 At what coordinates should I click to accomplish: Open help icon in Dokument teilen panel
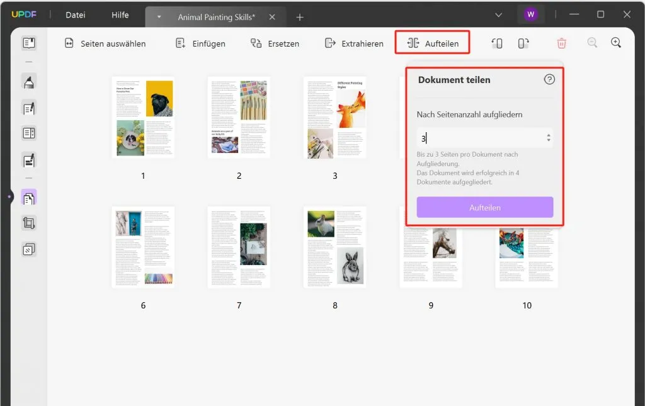tap(549, 79)
